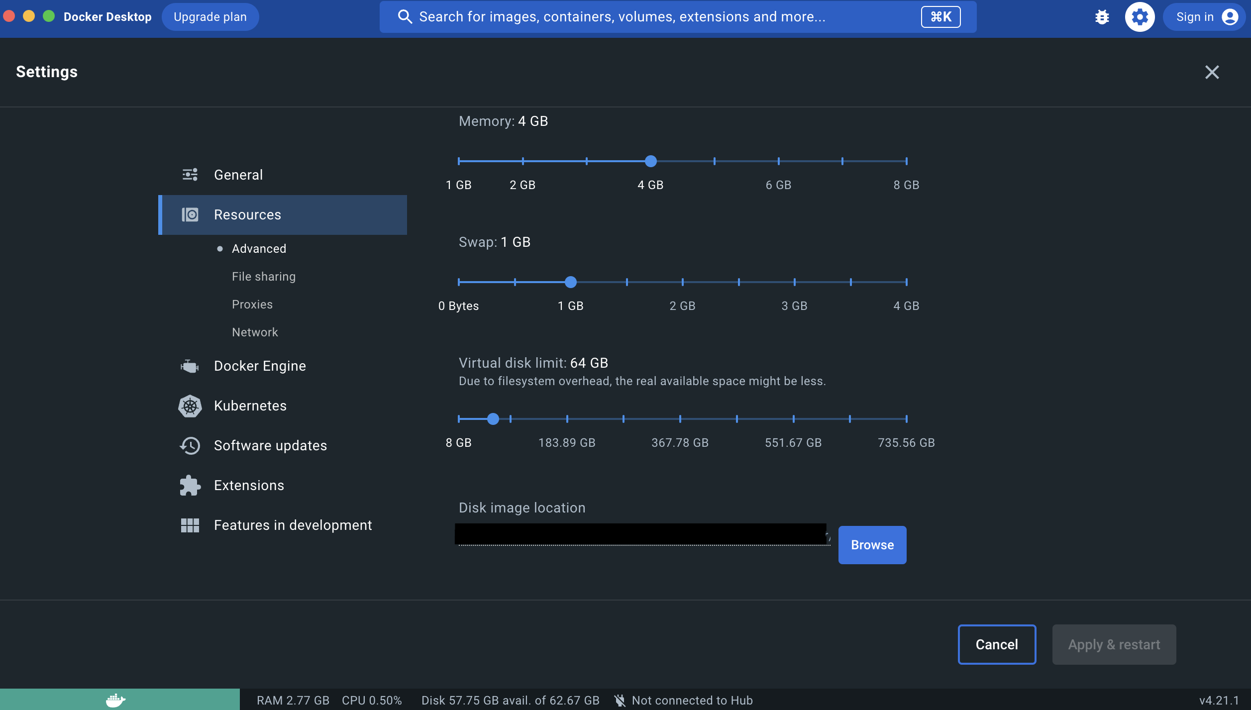Click the unplugged Hub connection icon
Image resolution: width=1251 pixels, height=710 pixels.
click(620, 701)
